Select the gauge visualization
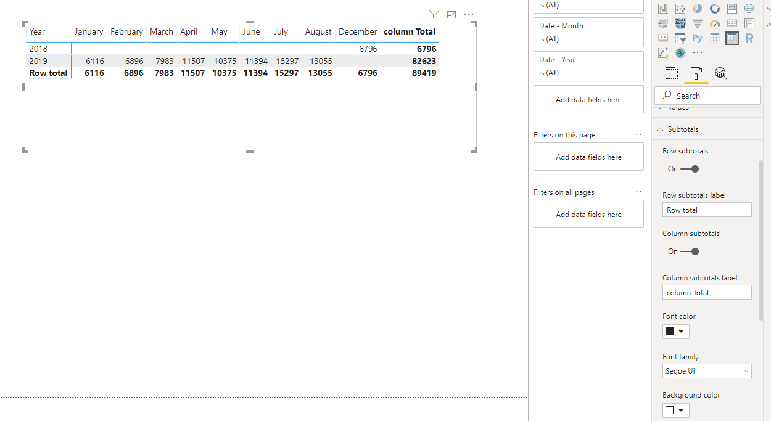This screenshot has height=421, width=771. [x=715, y=23]
